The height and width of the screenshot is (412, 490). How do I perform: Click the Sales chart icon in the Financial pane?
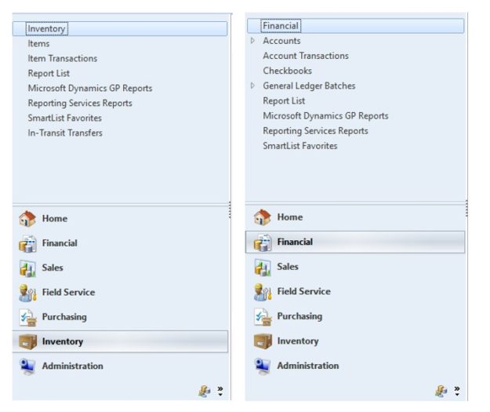coord(262,267)
